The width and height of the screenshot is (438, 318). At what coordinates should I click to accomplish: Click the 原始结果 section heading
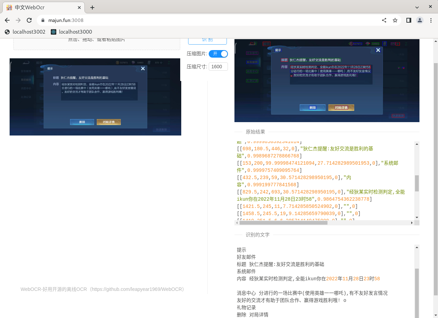click(255, 132)
